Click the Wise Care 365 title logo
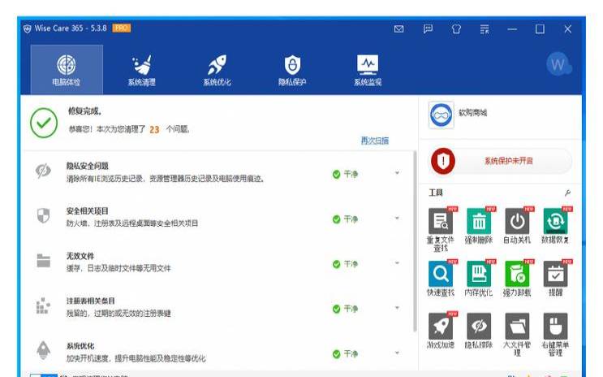The width and height of the screenshot is (603, 377). 28,29
